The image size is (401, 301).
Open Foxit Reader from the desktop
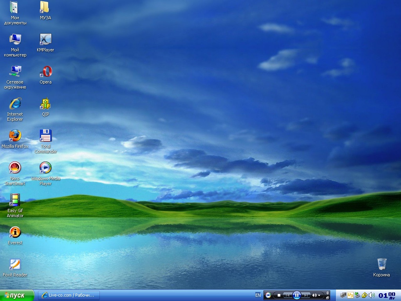(x=15, y=265)
